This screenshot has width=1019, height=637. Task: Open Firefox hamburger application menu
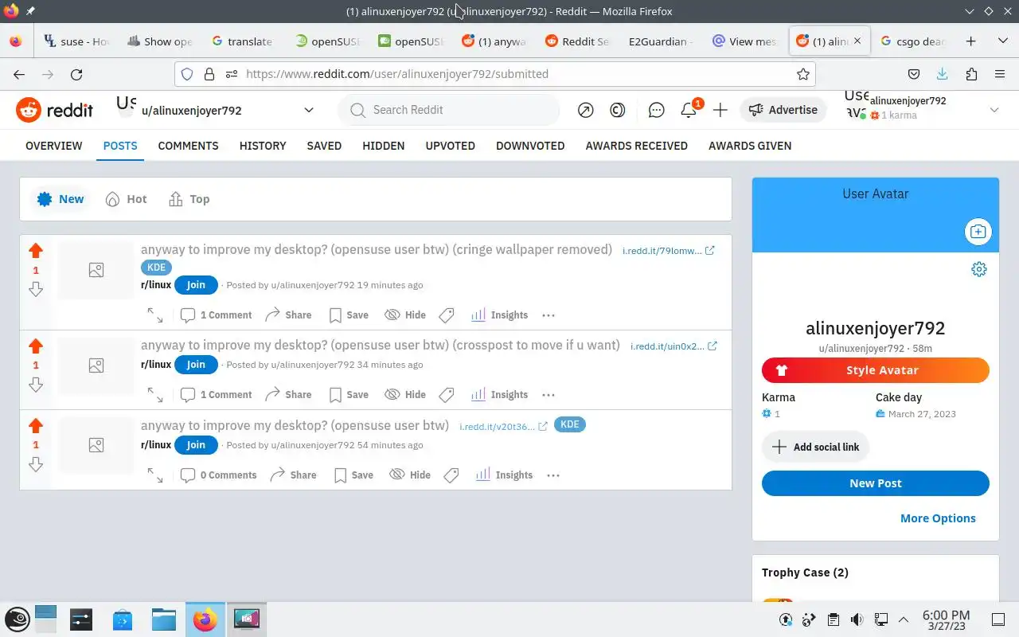click(x=1000, y=74)
